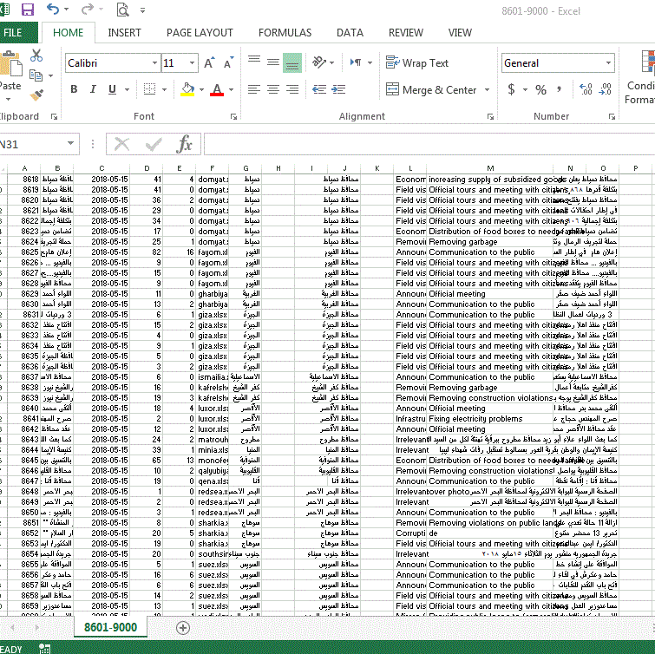The image size is (655, 654).
Task: Open the Orientation text-angle tool
Action: point(319,62)
